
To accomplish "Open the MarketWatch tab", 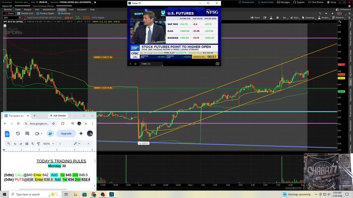I will click(49, 9).
